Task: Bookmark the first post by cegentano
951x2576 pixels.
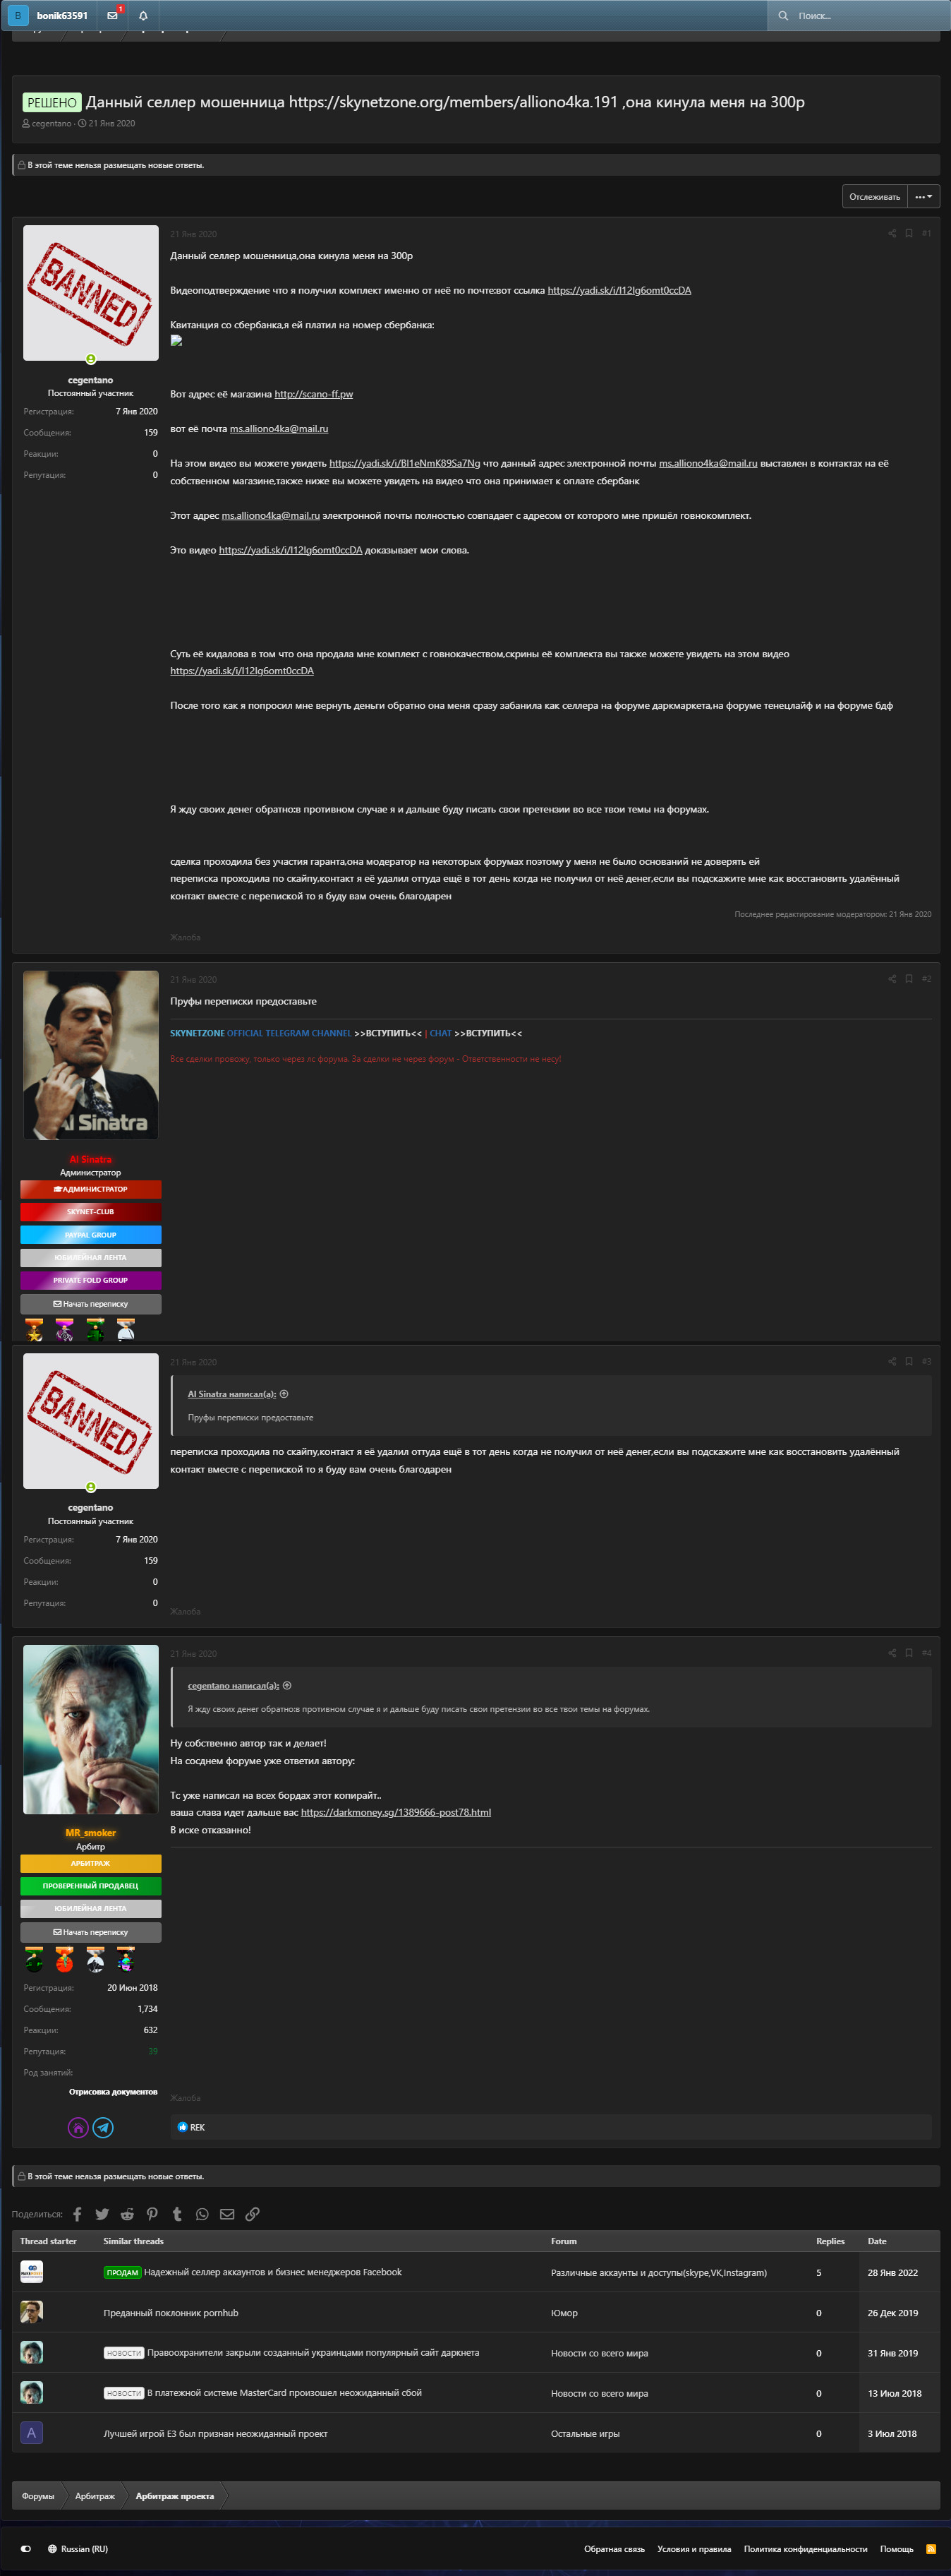Action: pos(908,234)
